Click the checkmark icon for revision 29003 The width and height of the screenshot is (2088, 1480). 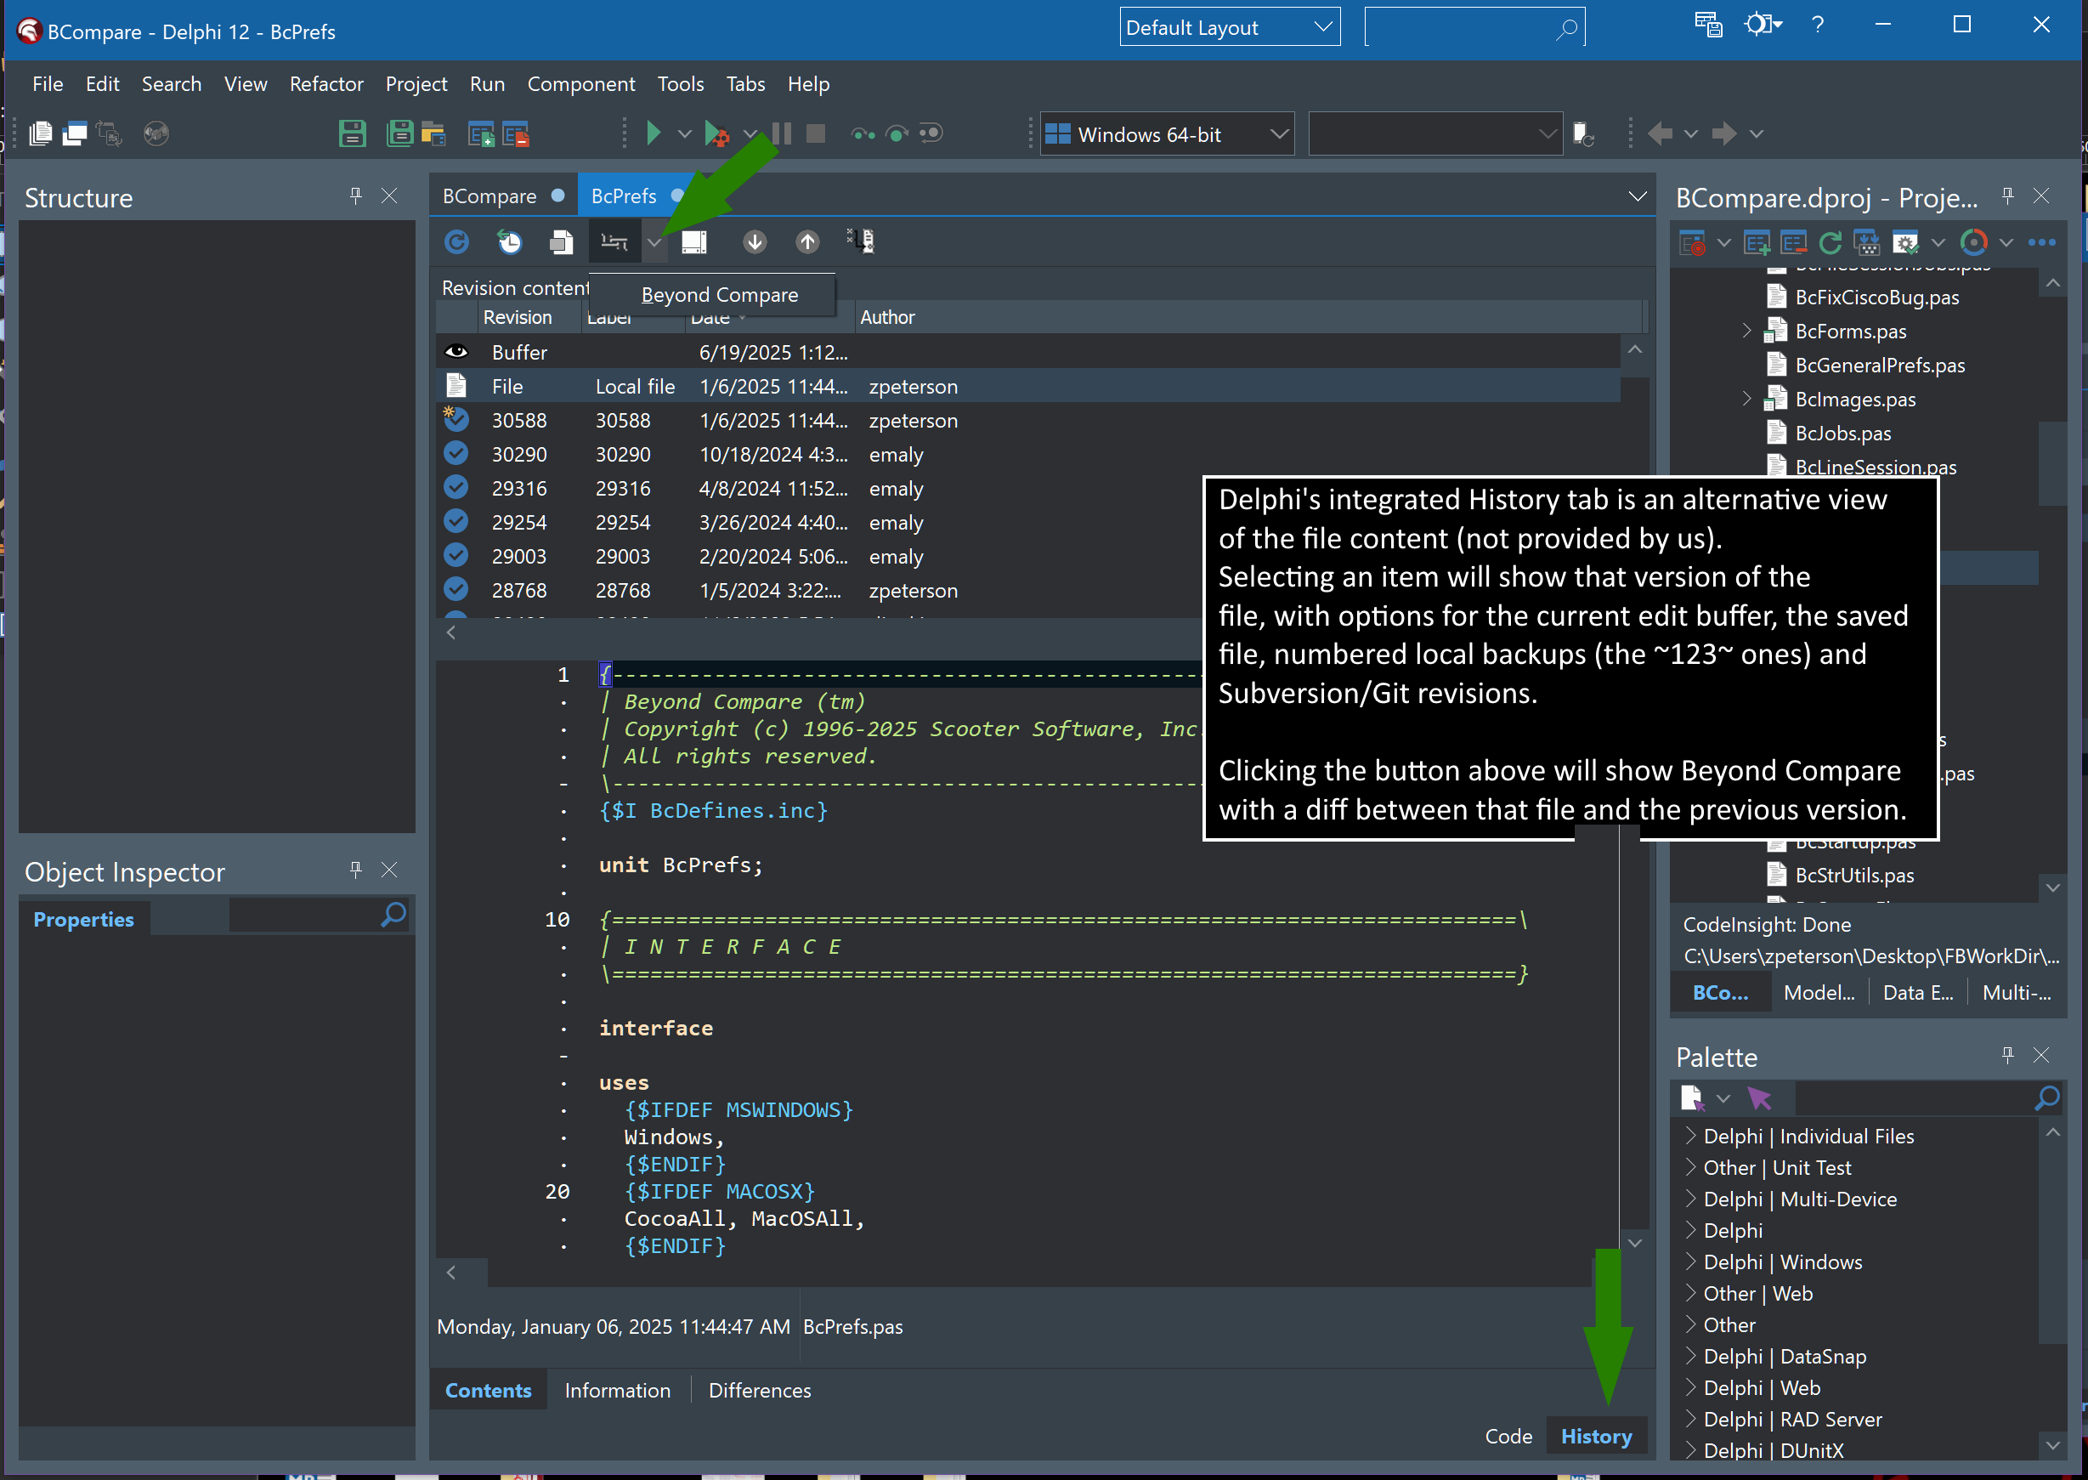456,556
